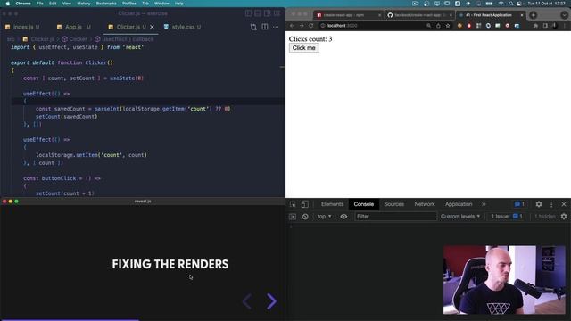Viewport: 571px width, 321px height.
Task: Open the Network tab in DevTools
Action: [x=425, y=204]
